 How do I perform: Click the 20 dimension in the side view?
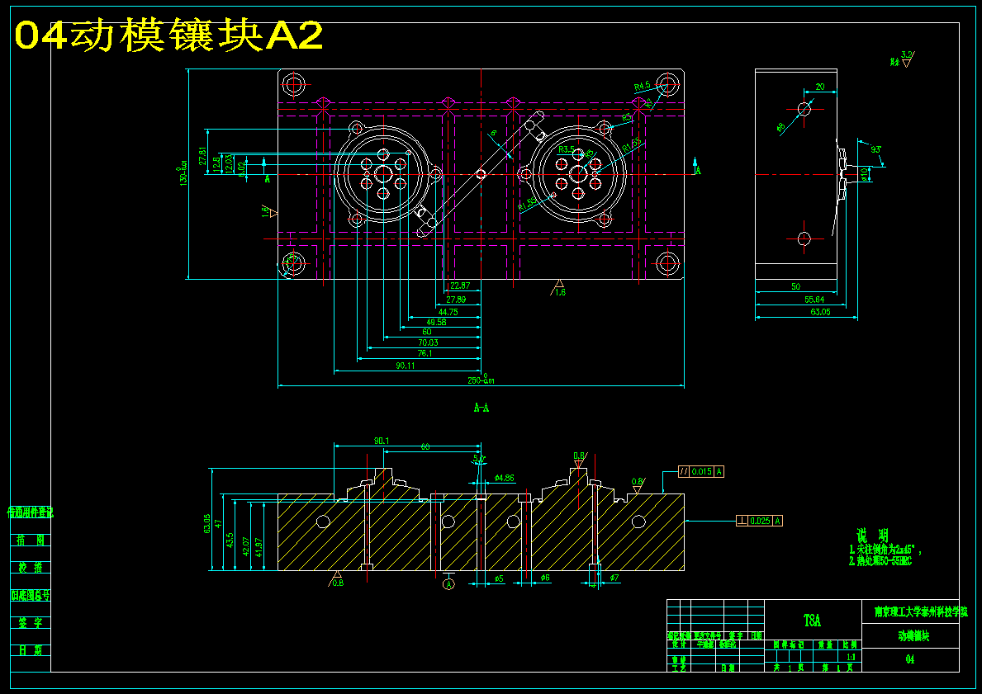click(820, 87)
